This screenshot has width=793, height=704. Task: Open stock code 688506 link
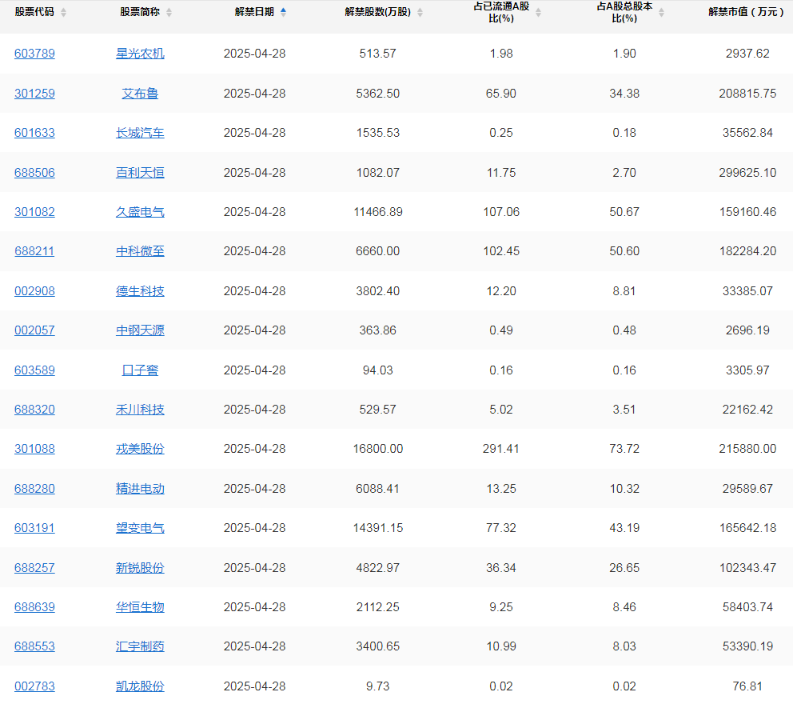tap(34, 173)
